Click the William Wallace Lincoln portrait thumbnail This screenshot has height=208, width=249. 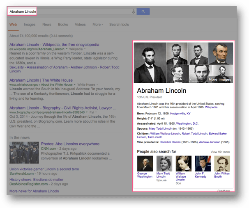pyautogui.click(x=184, y=163)
